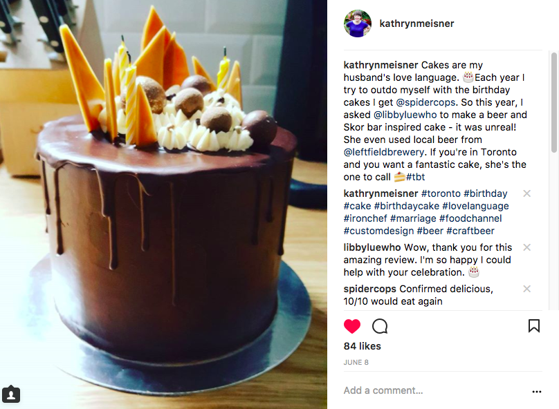The width and height of the screenshot is (559, 409).
Task: Visit the @leftfieldbrewery mention
Action: 384,153
